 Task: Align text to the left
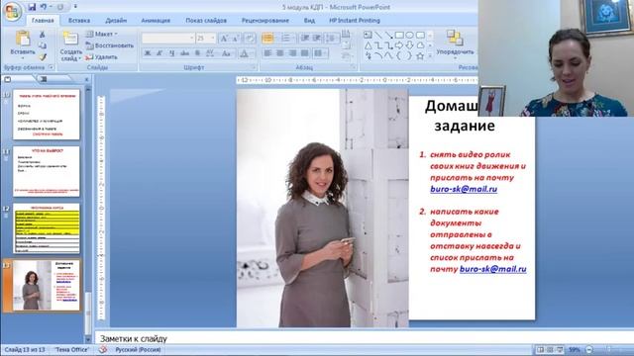pos(267,53)
